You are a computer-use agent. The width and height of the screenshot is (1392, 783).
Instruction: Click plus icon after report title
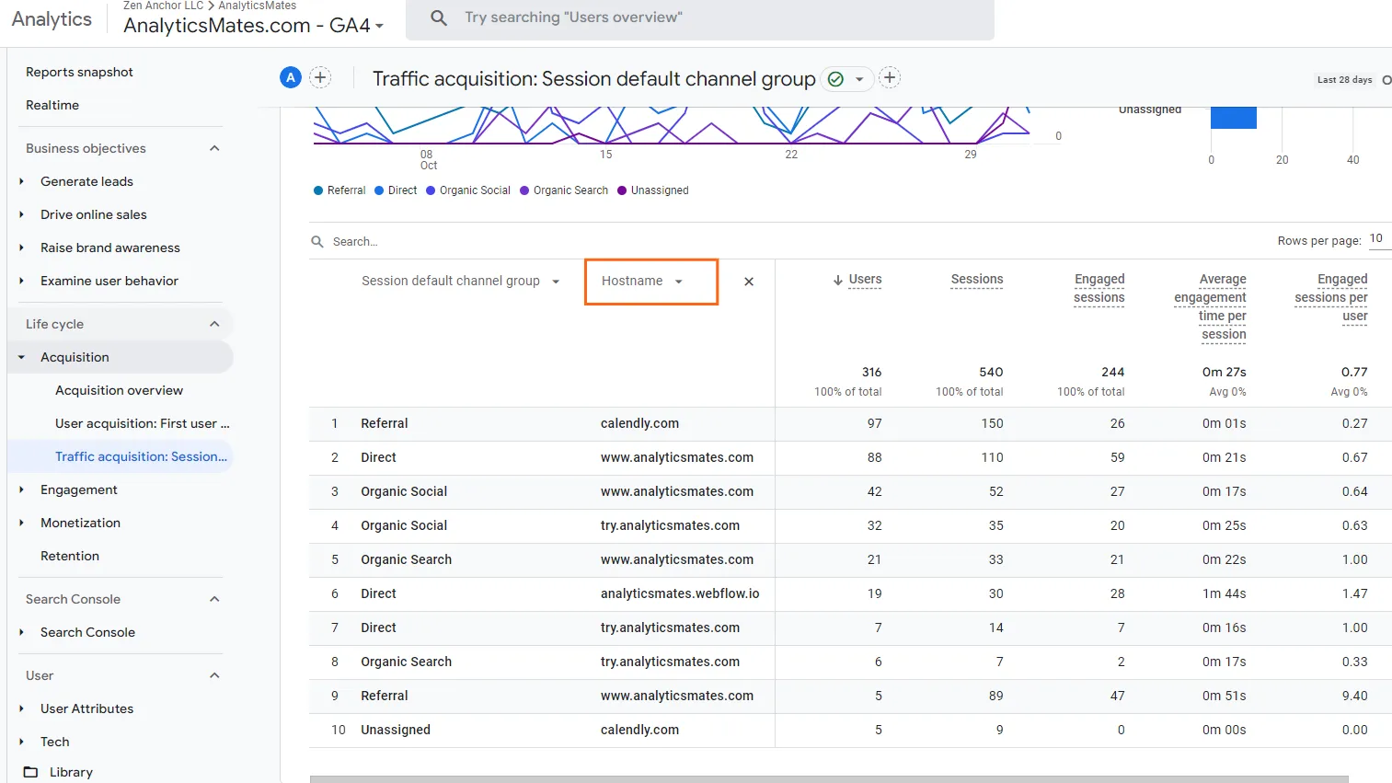click(890, 78)
